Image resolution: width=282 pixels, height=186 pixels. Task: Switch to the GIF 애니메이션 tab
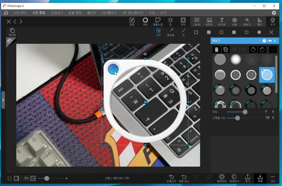tap(133, 13)
